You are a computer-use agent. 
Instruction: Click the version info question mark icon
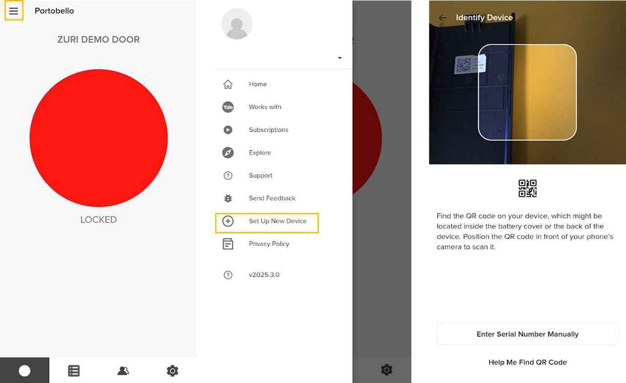(228, 275)
